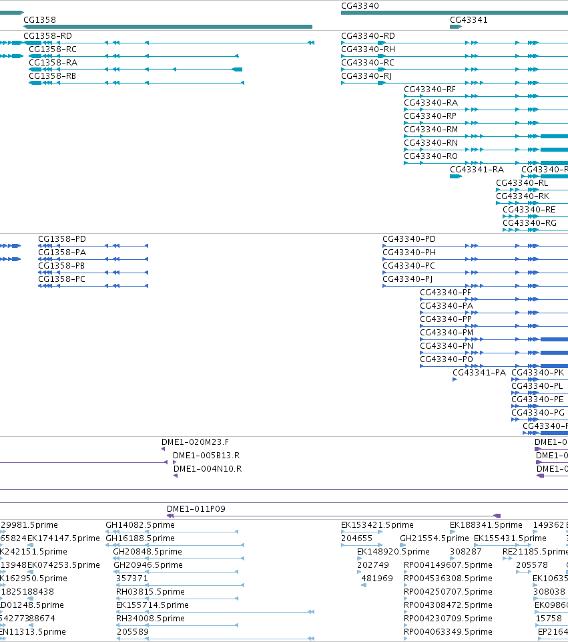Open protein CG43340-PA
Viewport: 568px width, 642px height.
[x=447, y=305]
